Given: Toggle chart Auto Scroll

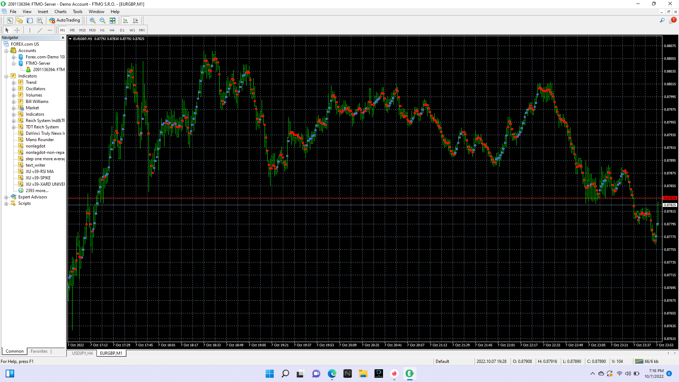Looking at the screenshot, I should [x=126, y=21].
